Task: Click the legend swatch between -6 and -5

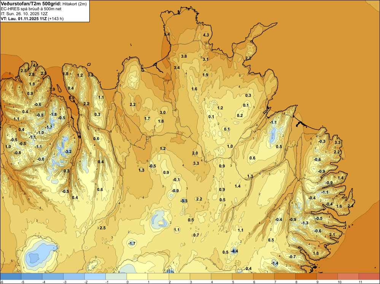Action: coord(11,276)
